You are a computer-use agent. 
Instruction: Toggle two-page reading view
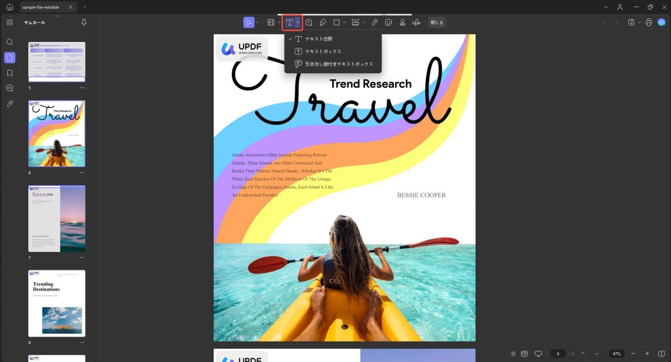pyautogui.click(x=524, y=353)
